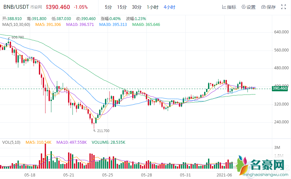Viewport: 291px width, 179px height.
Task: Click the 波幅:1.23% value
Action: coord(136,19)
